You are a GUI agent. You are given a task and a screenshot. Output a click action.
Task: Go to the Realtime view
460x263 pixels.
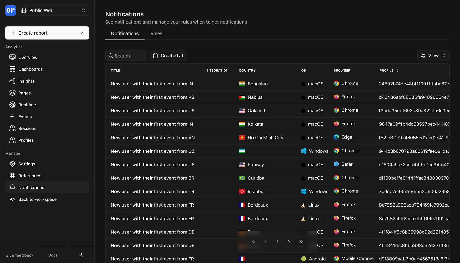[27, 105]
